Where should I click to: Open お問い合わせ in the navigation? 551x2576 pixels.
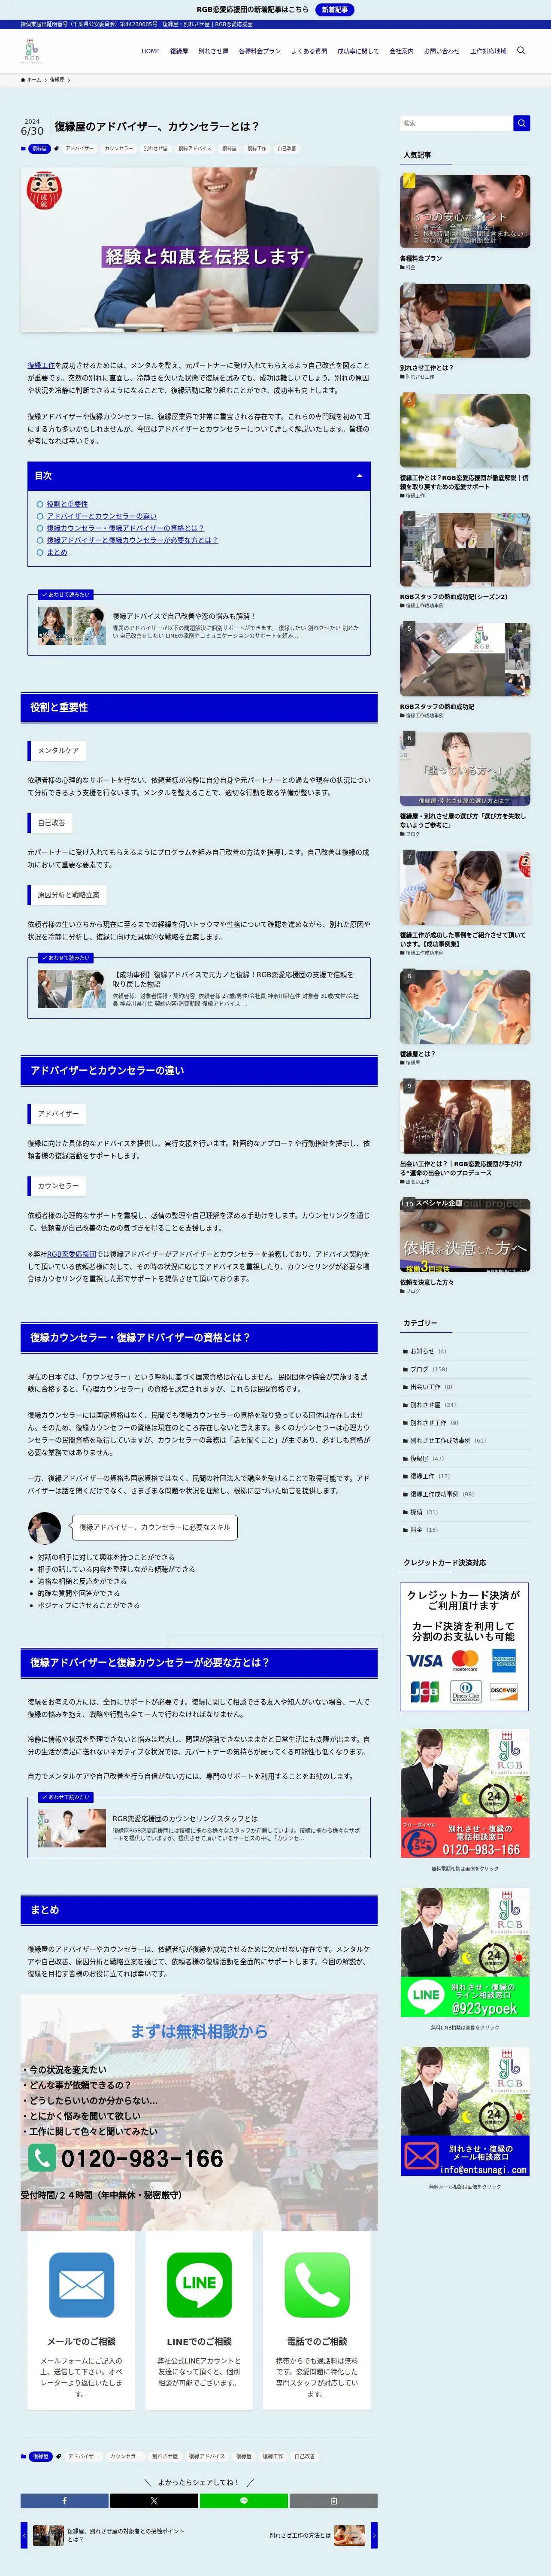(442, 51)
